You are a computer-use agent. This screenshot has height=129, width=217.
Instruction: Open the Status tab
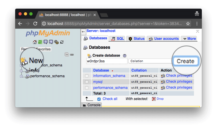pyautogui.click(x=136, y=38)
